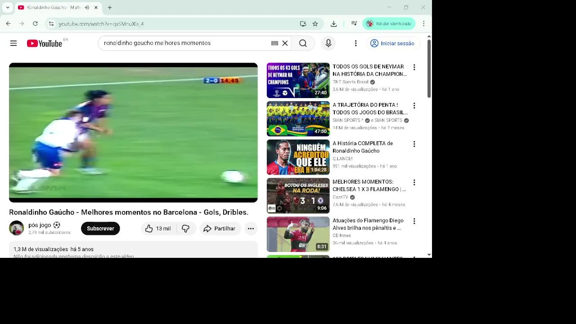Open a new browser tab with plus
576x324 pixels.
[x=109, y=8]
